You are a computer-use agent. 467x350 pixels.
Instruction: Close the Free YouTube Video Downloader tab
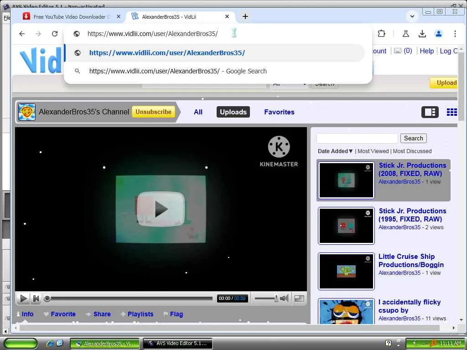coord(119,17)
